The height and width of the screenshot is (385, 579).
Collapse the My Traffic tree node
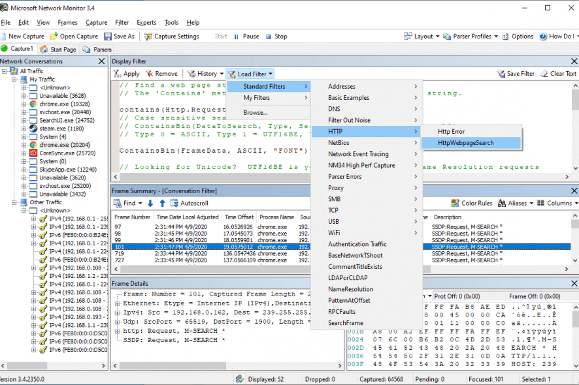click(14, 80)
